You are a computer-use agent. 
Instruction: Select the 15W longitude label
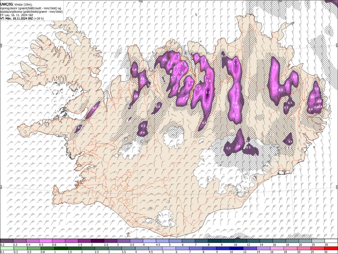(280, 1)
